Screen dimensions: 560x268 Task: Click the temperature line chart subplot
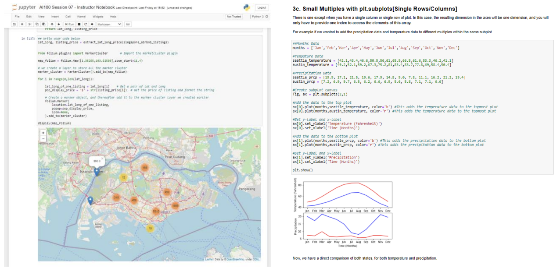[x=348, y=194]
